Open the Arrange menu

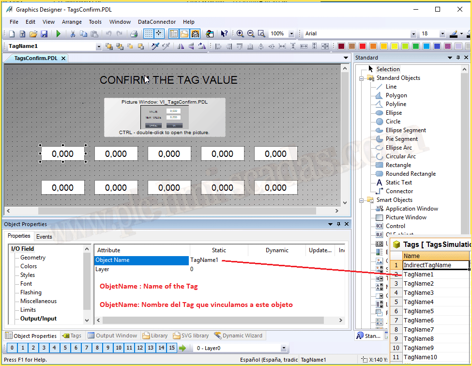pyautogui.click(x=72, y=22)
